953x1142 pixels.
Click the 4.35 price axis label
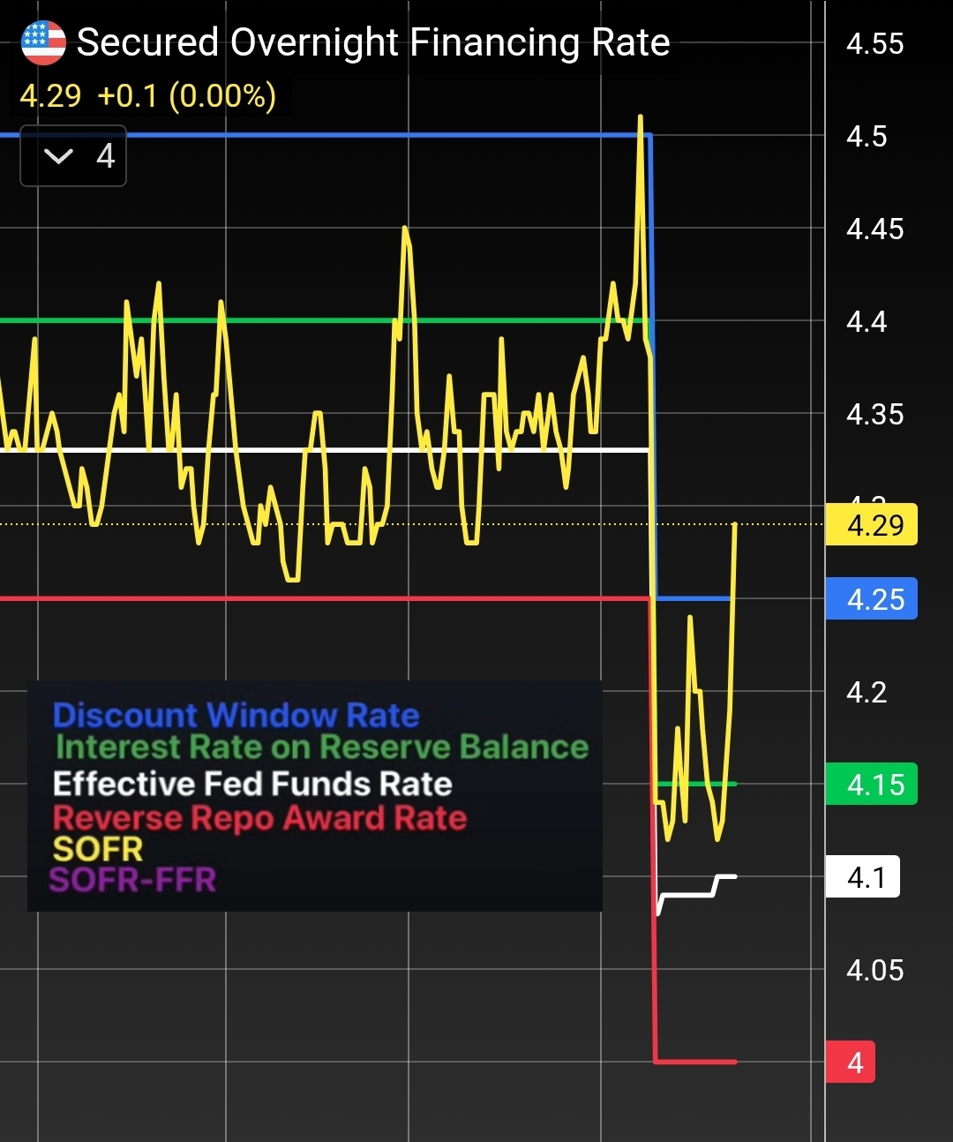click(x=874, y=414)
